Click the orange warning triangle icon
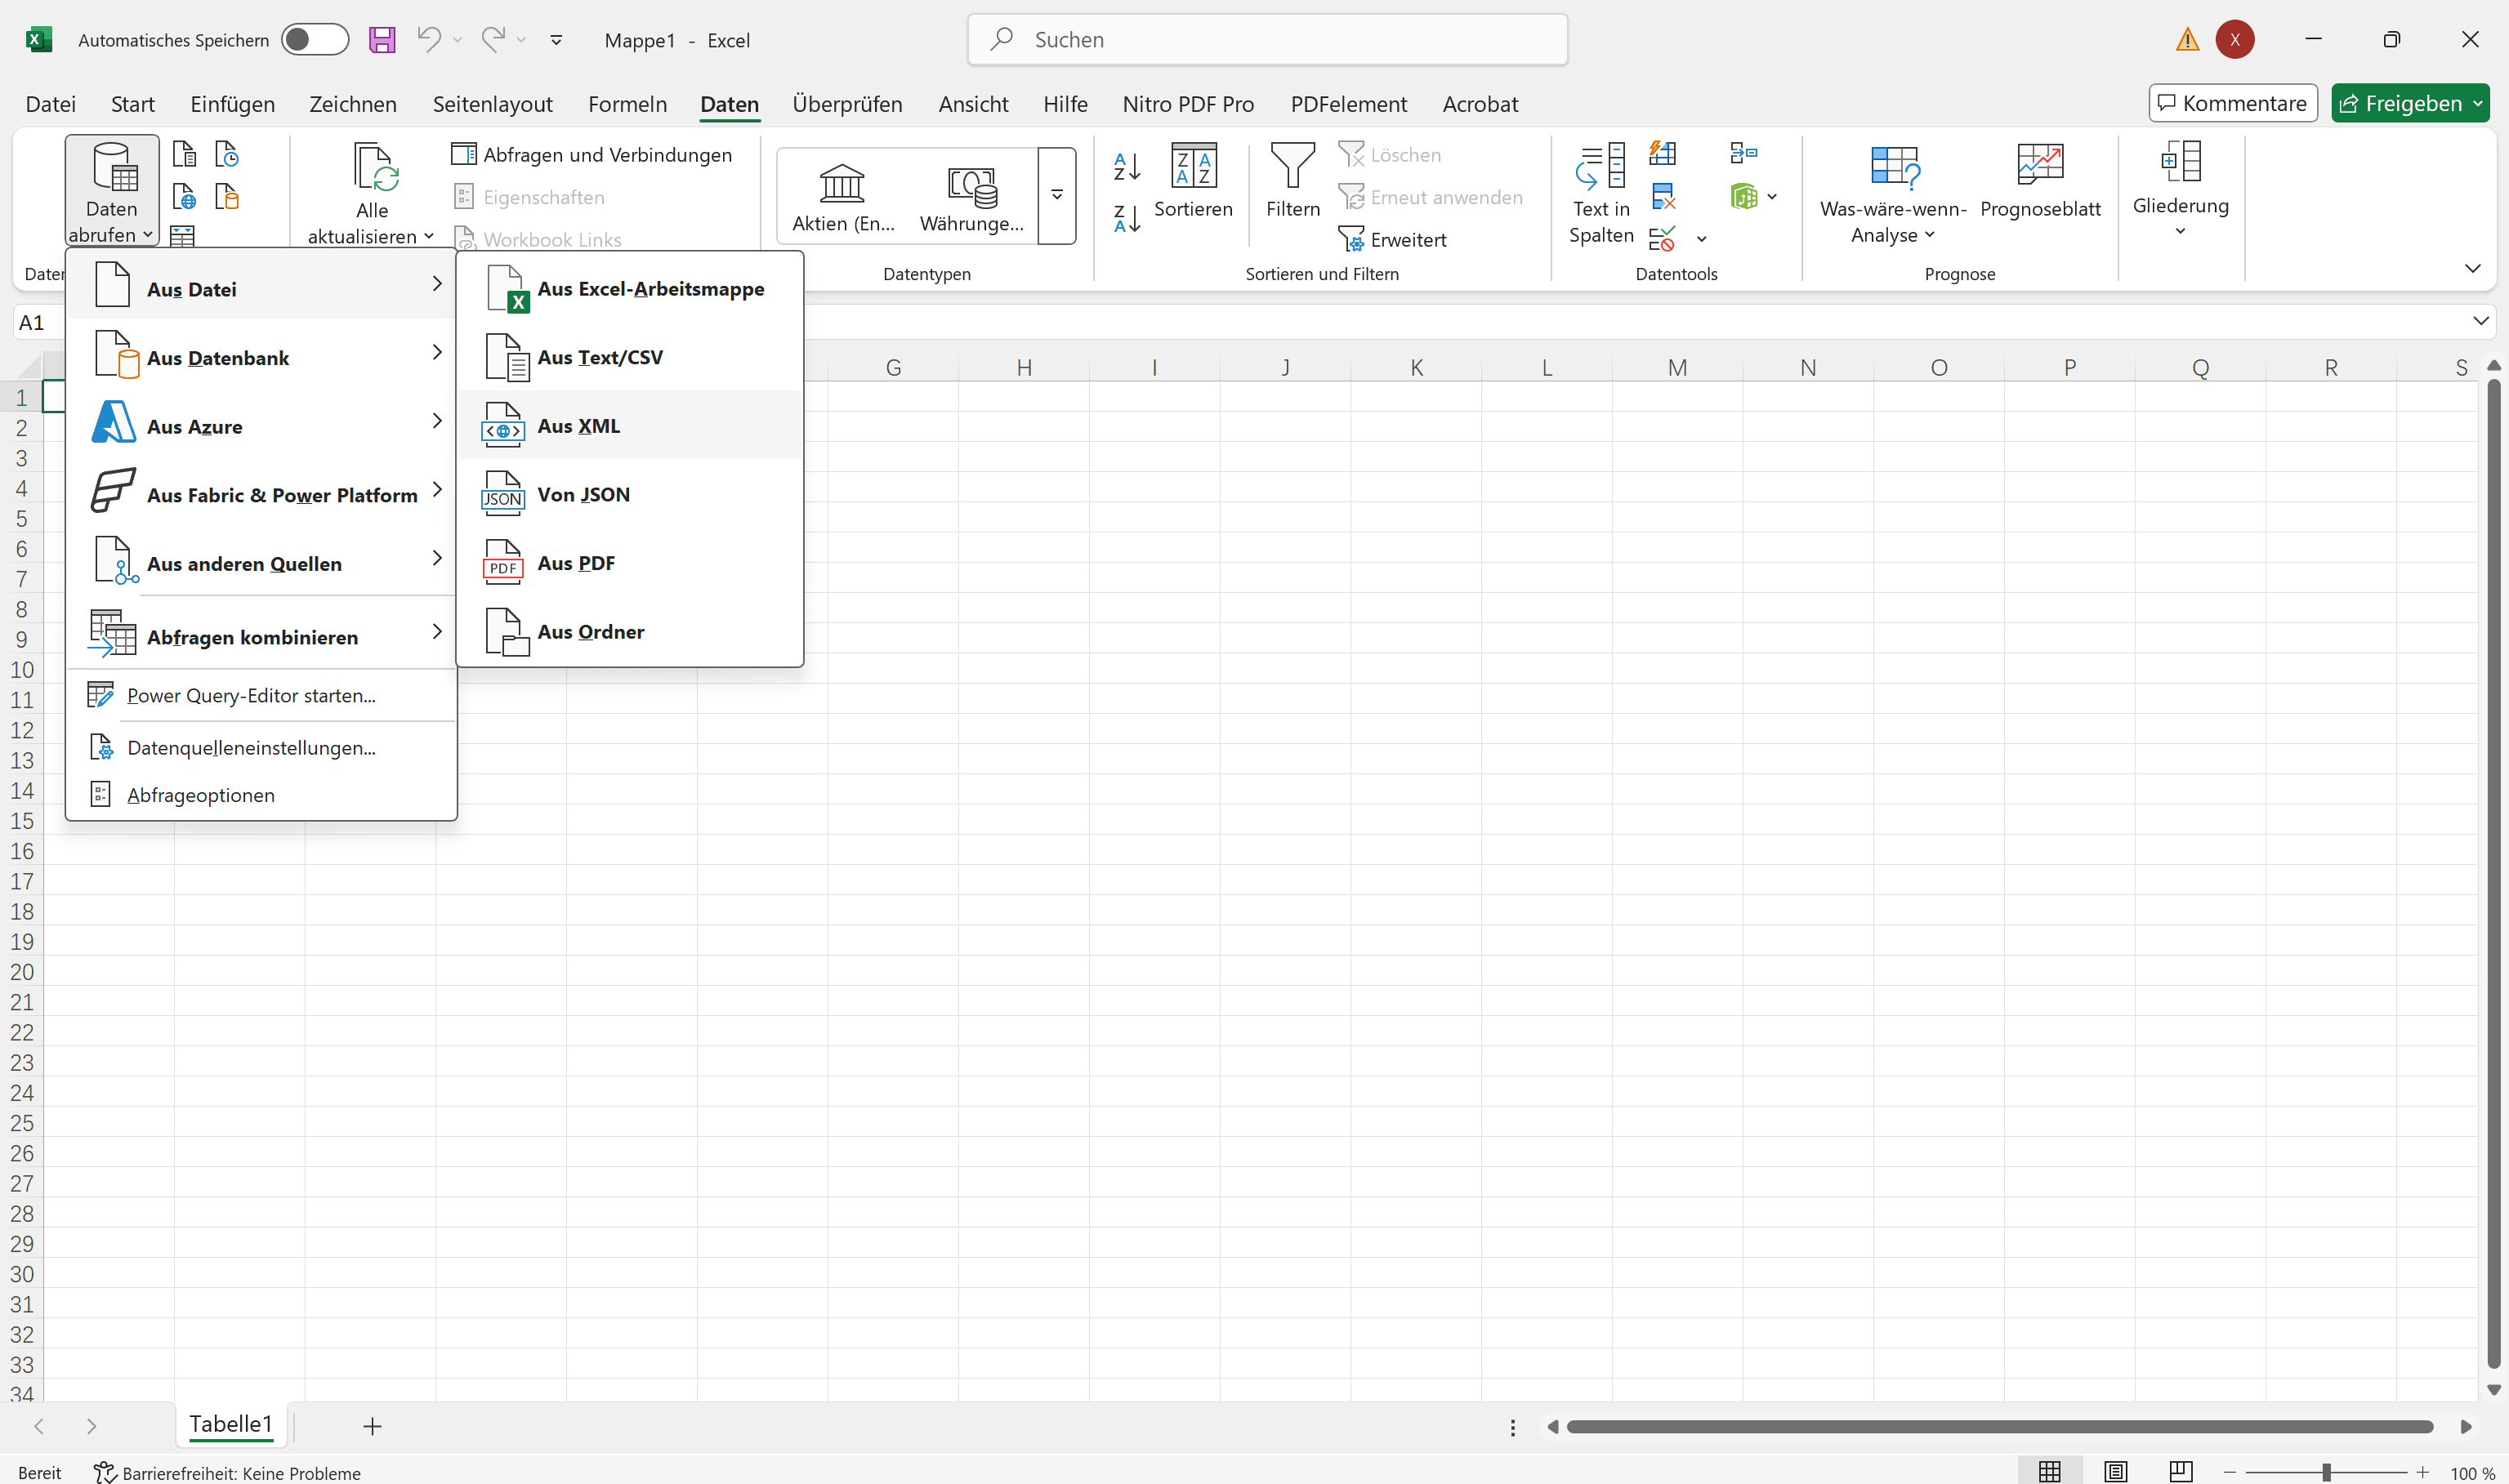Screen dimensions: 2509x1484 click(x=2187, y=40)
